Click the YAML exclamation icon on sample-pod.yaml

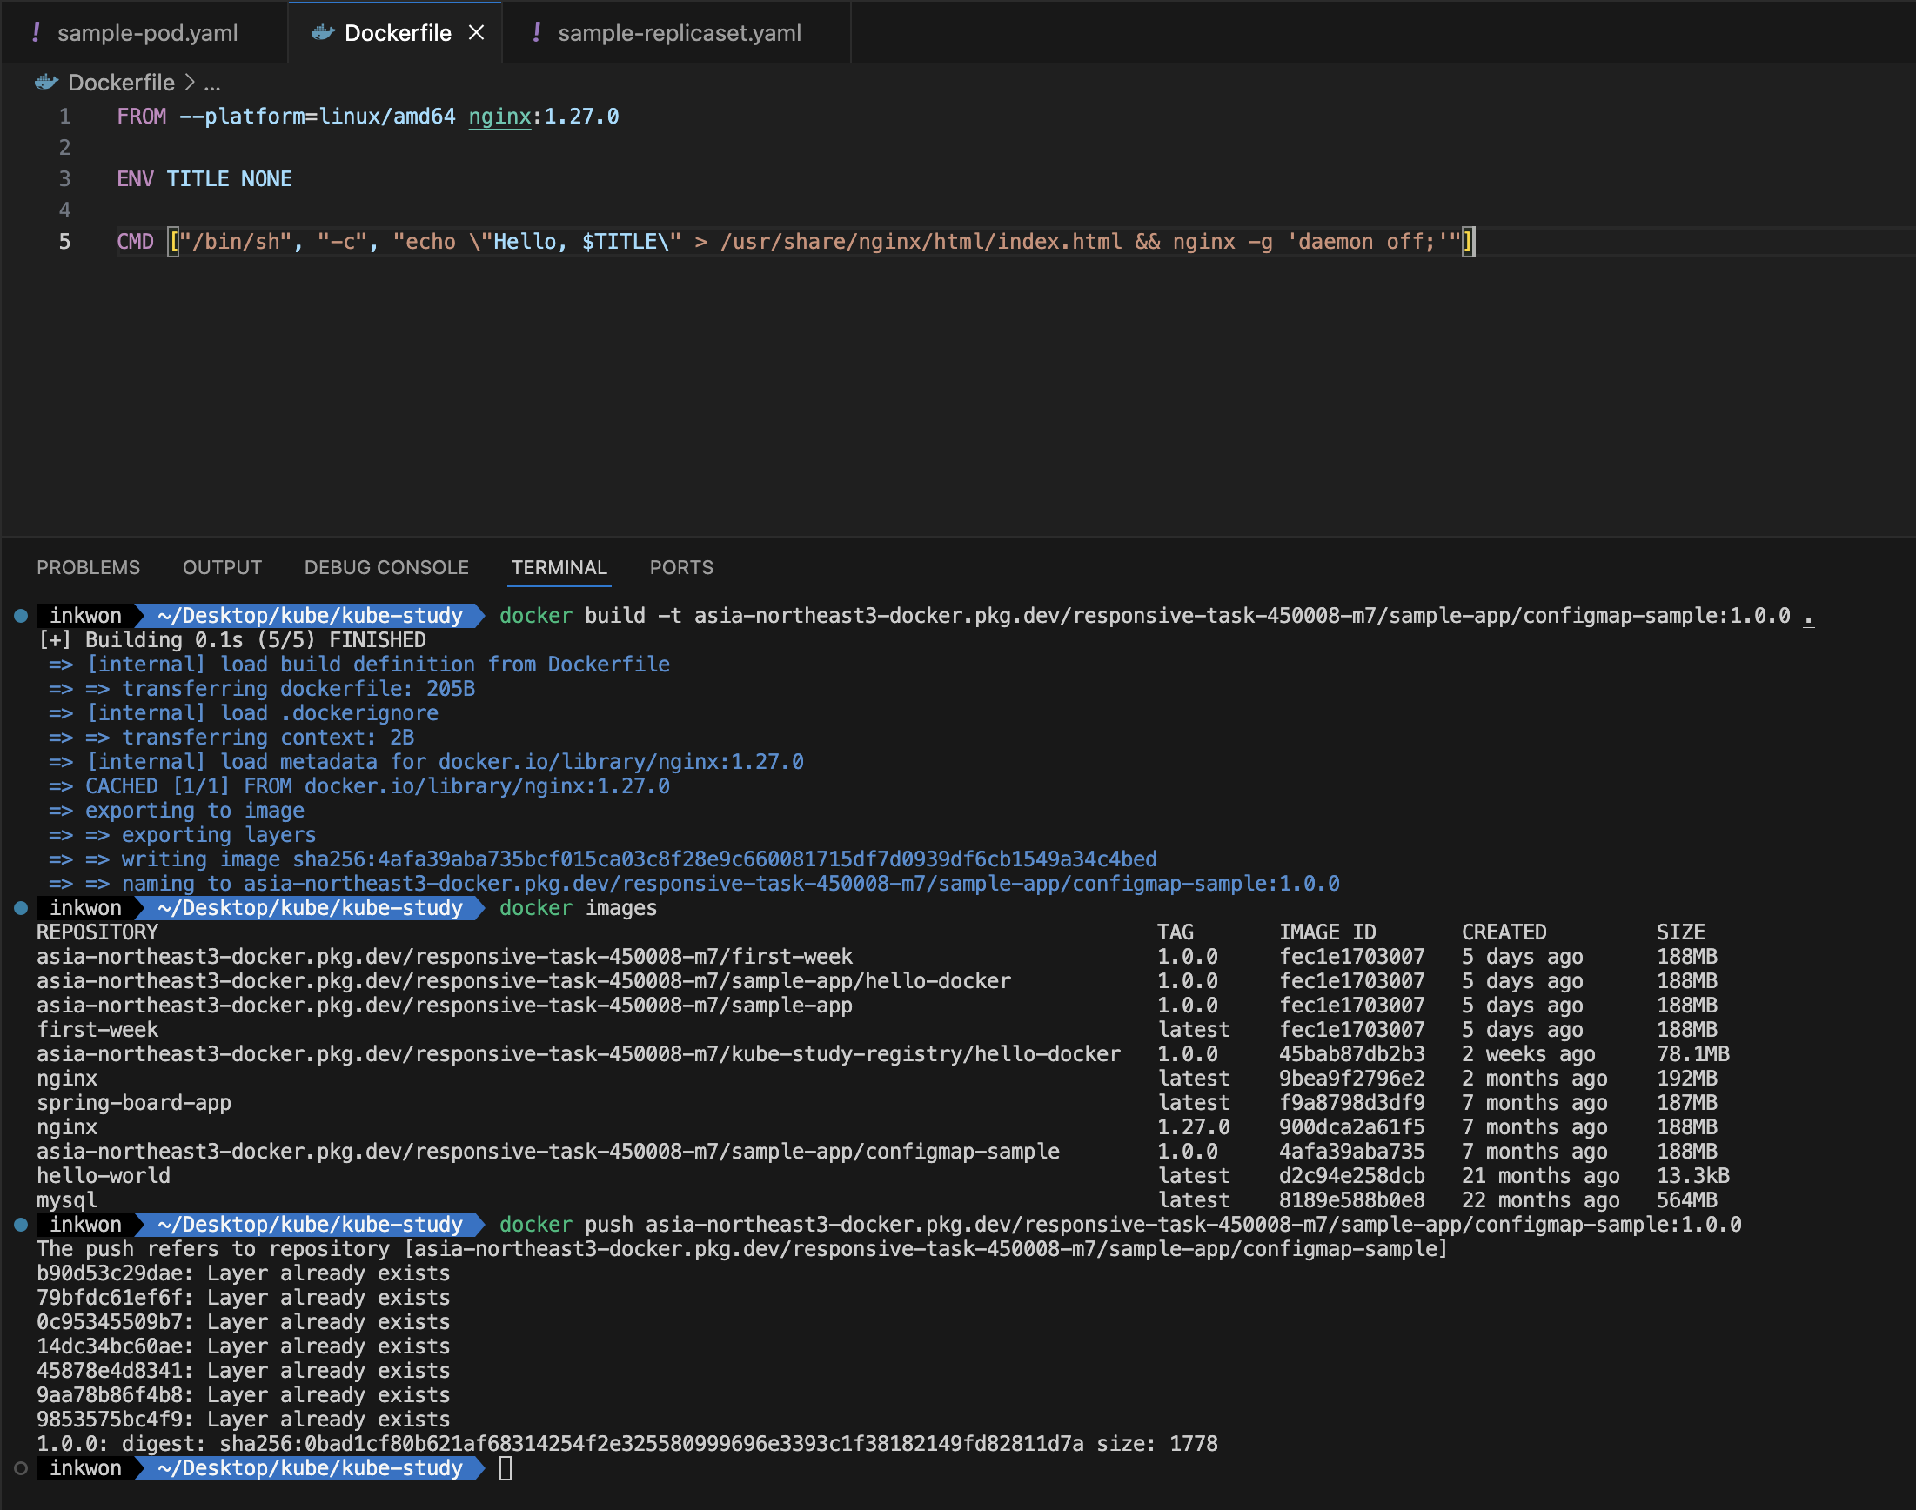[x=36, y=33]
